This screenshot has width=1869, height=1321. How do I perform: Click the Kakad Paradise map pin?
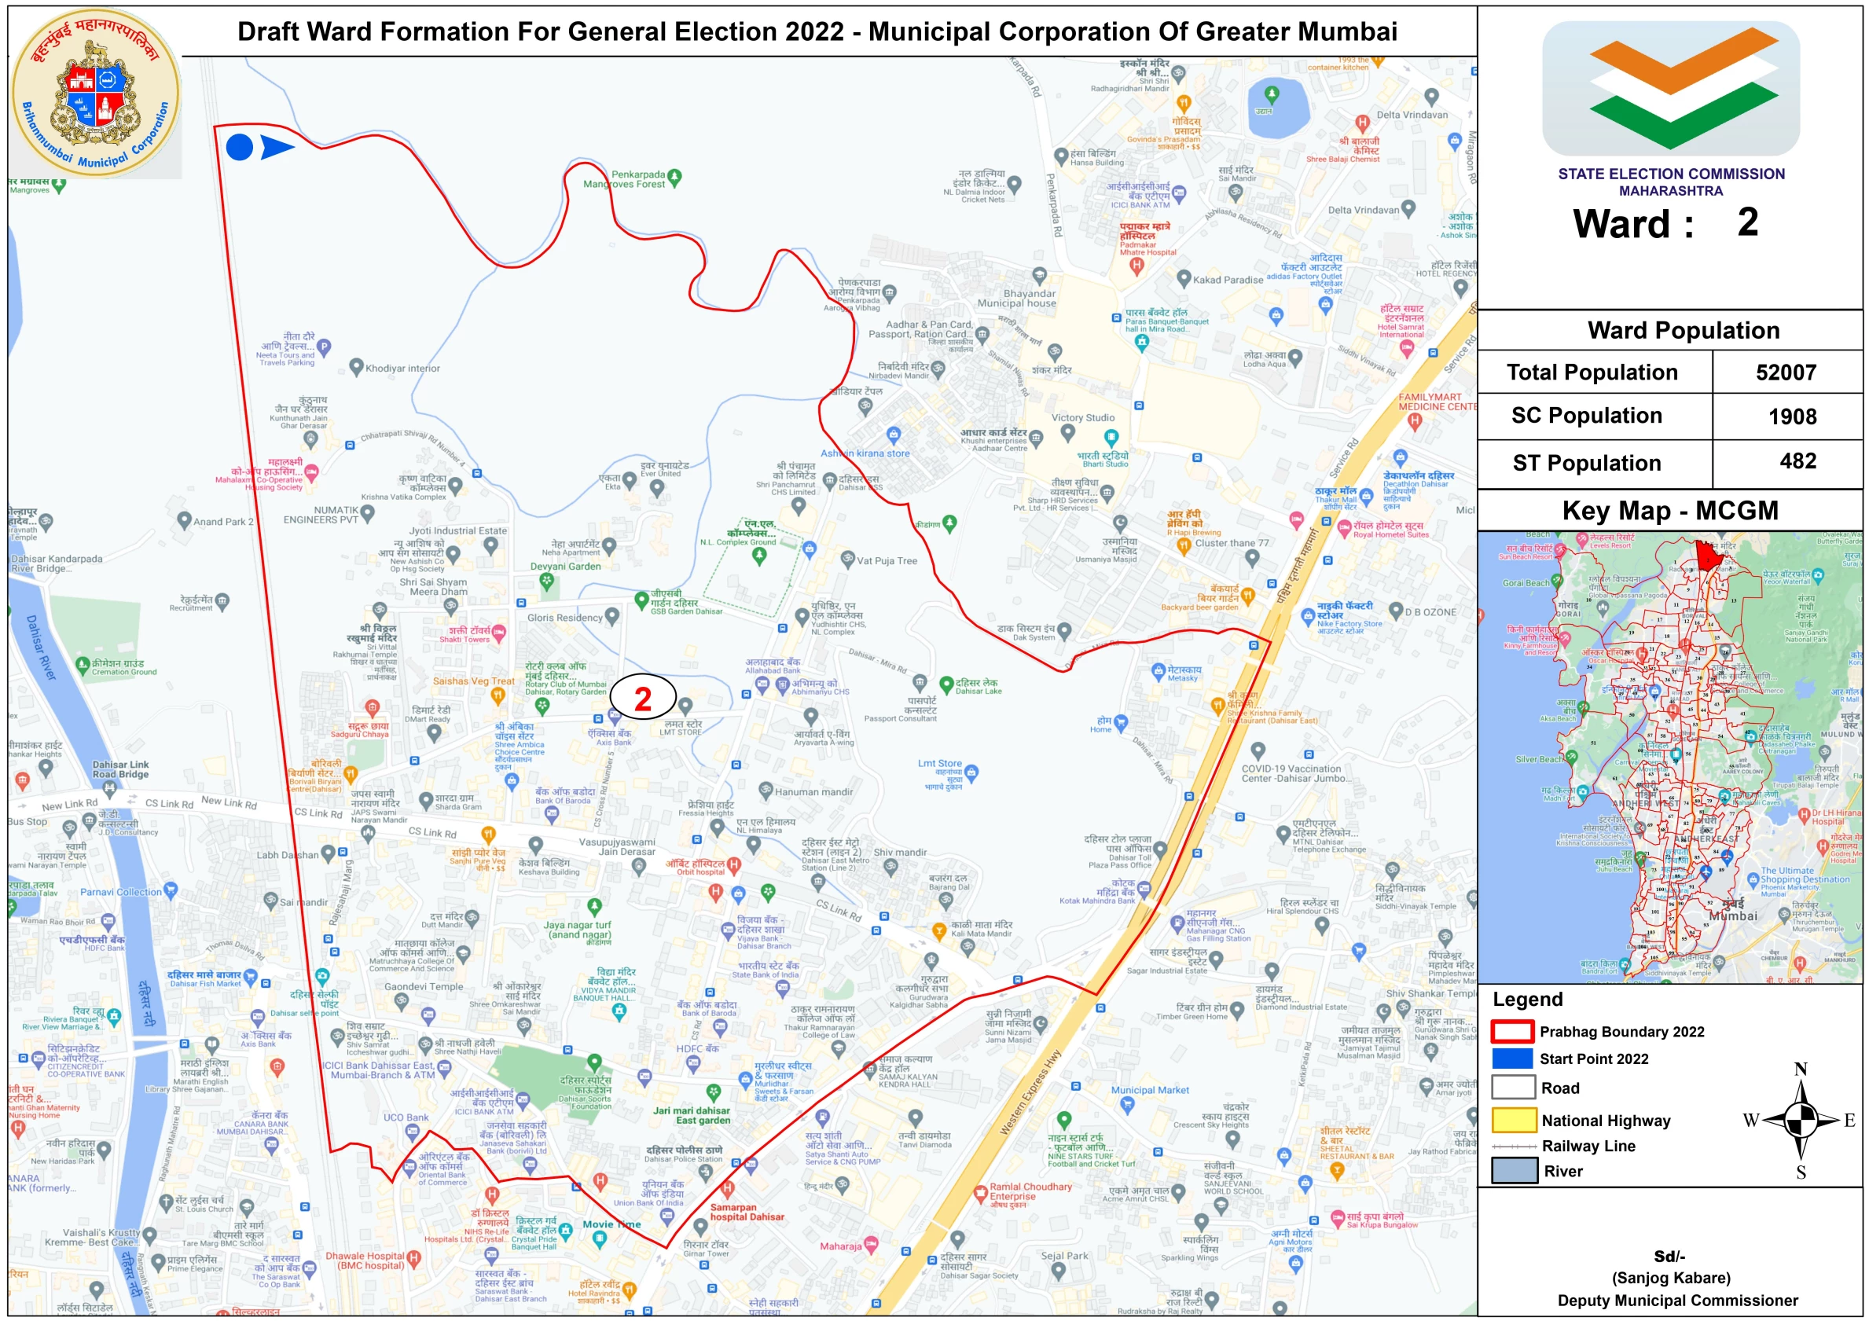coord(1184,278)
